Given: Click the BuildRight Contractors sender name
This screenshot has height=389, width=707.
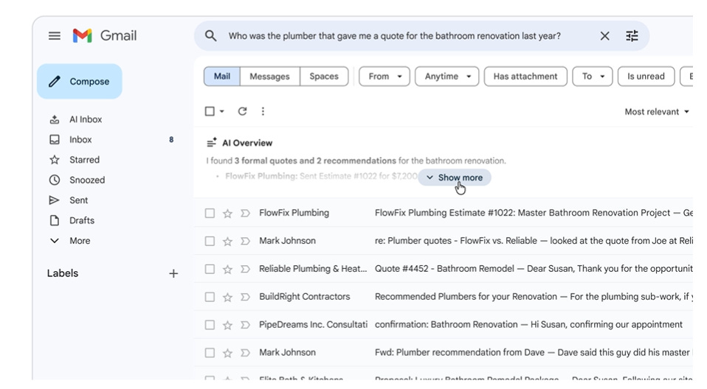Looking at the screenshot, I should (x=304, y=297).
